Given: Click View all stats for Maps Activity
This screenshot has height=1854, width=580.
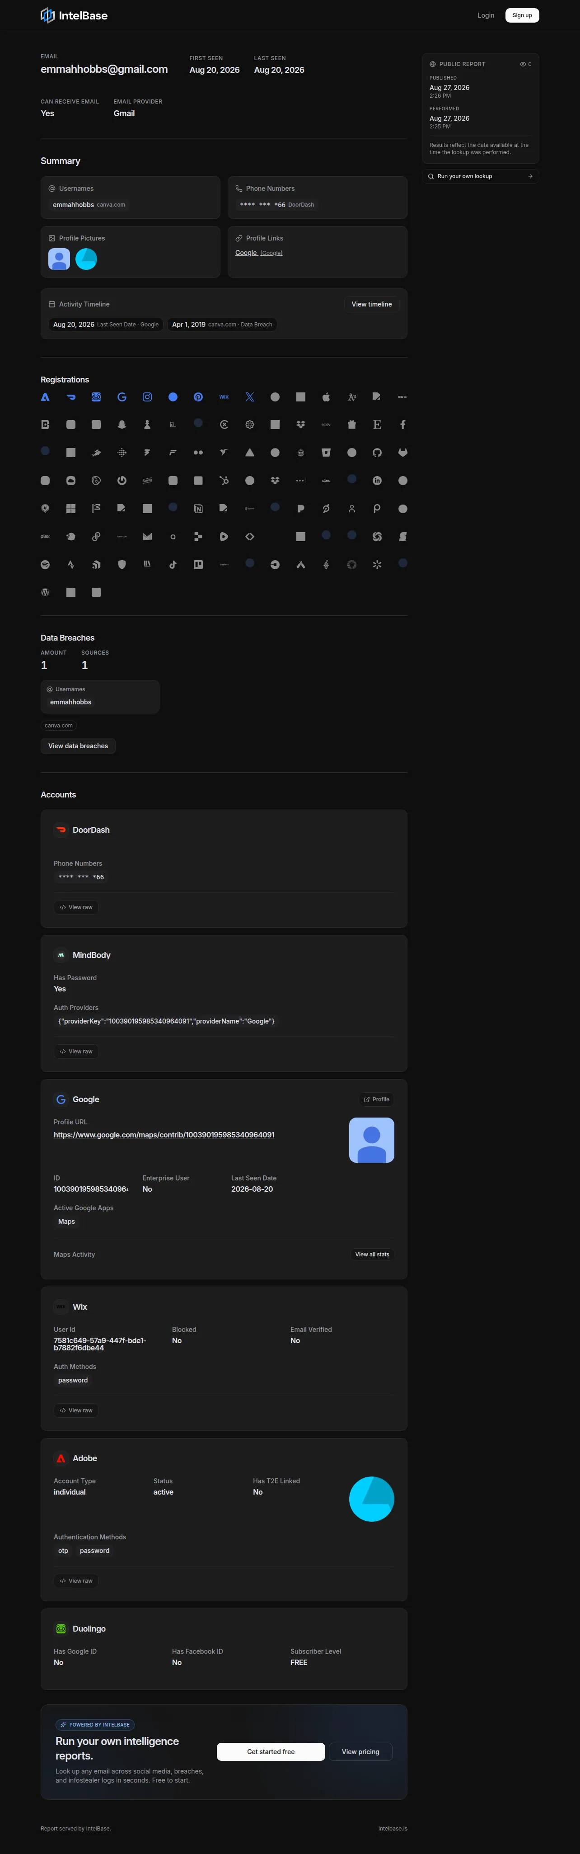Looking at the screenshot, I should [x=372, y=1255].
